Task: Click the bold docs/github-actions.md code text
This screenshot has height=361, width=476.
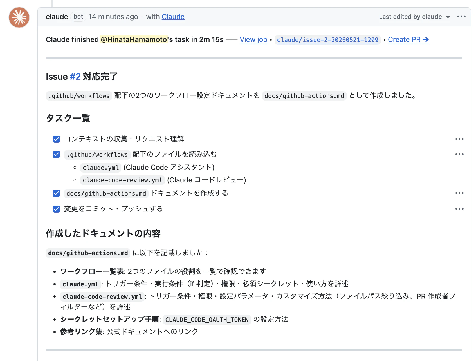Action: pos(88,253)
